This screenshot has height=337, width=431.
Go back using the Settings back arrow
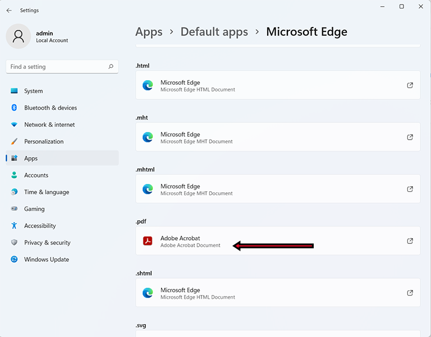pyautogui.click(x=9, y=11)
